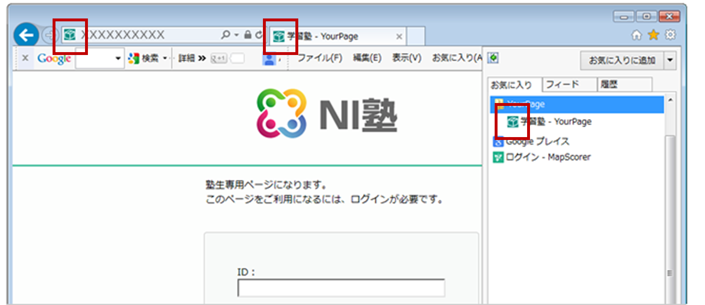Go to the Home page icon
This screenshot has height=305, width=705.
636,35
